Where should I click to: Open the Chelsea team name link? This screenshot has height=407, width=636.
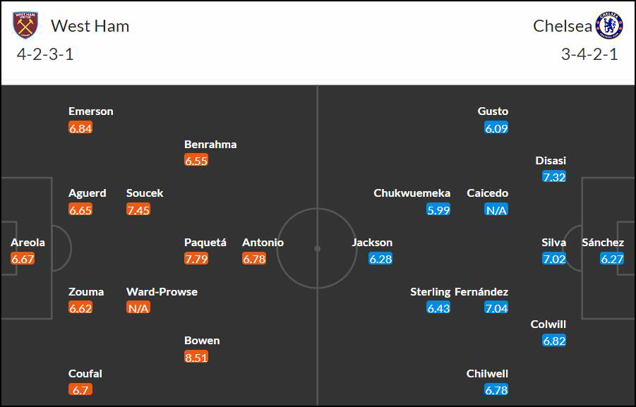click(562, 26)
